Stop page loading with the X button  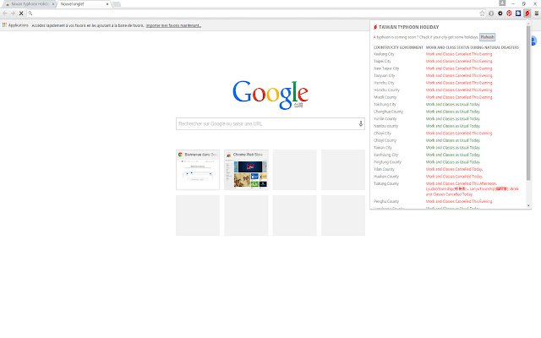(x=21, y=14)
